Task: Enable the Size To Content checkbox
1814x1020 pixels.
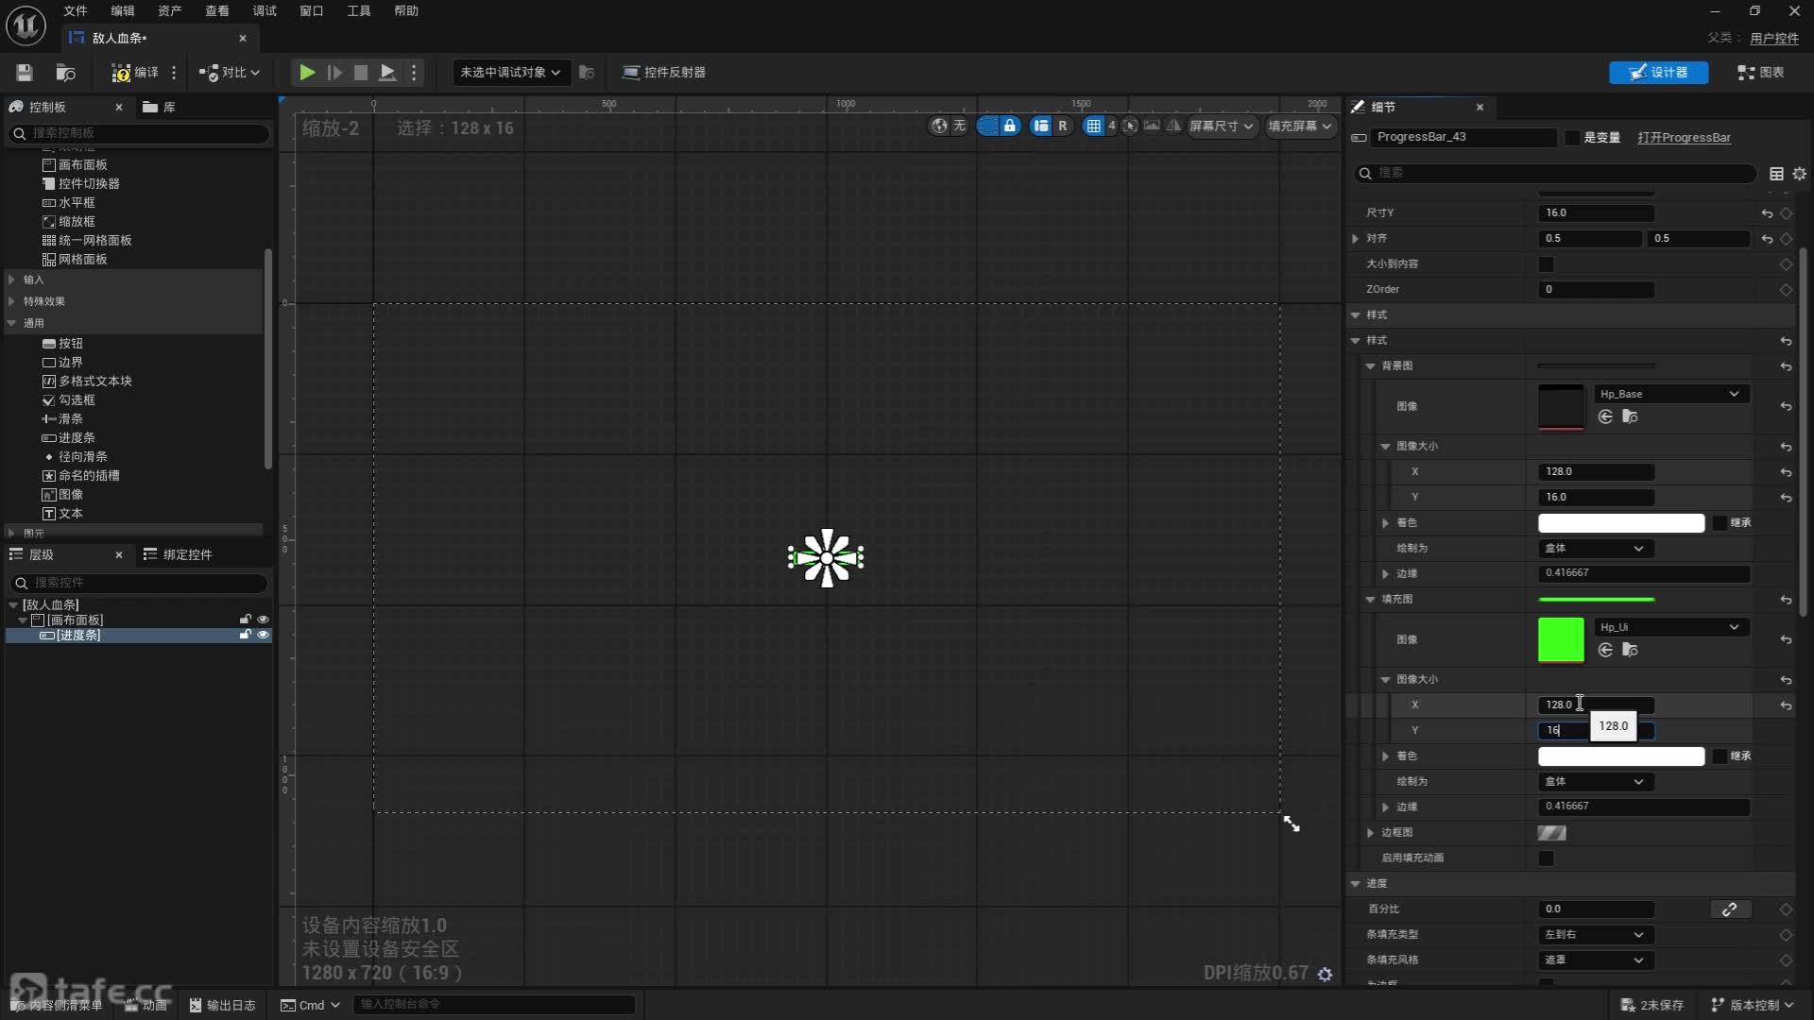Action: pos(1546,264)
